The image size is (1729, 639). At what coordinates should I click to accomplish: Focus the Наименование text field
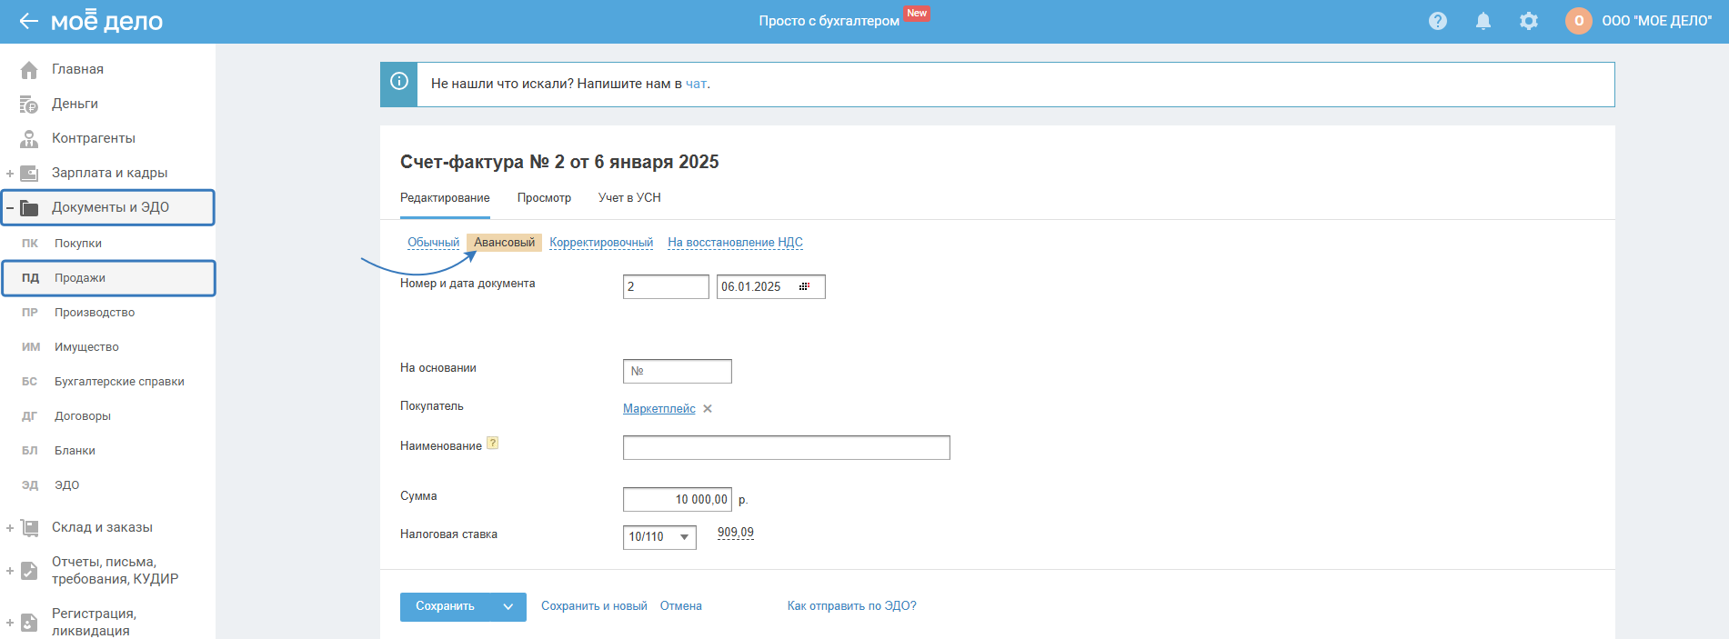[787, 447]
